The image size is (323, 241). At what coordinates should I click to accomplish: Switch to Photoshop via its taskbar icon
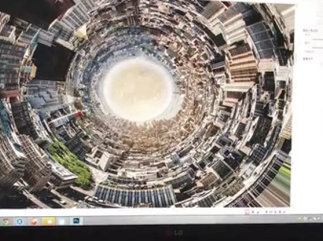[77, 221]
